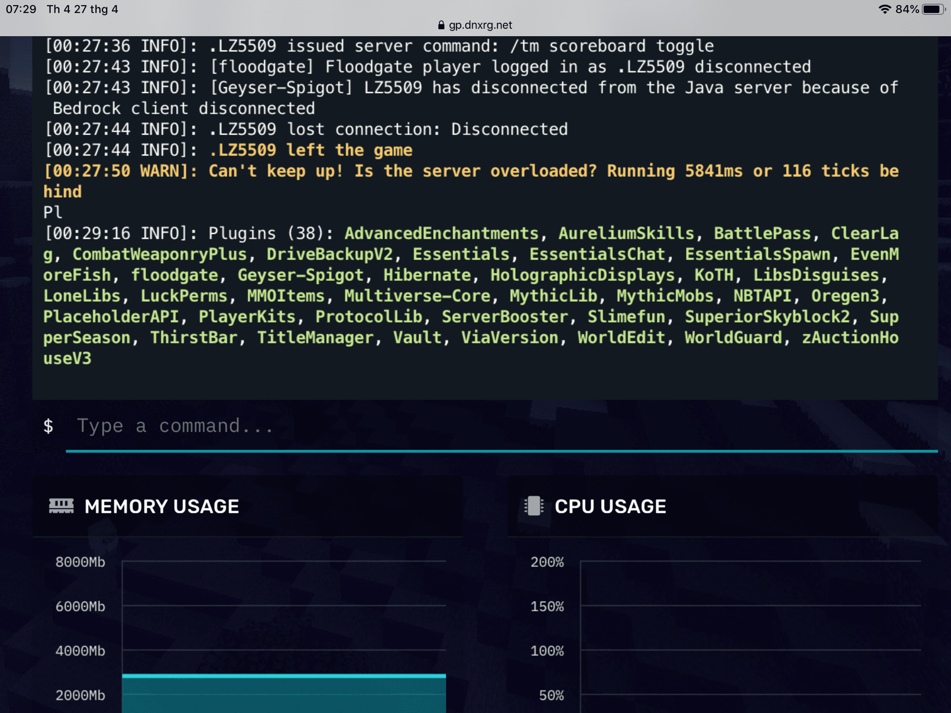Click the 8000Mb label on memory chart
951x713 pixels.
[80, 562]
